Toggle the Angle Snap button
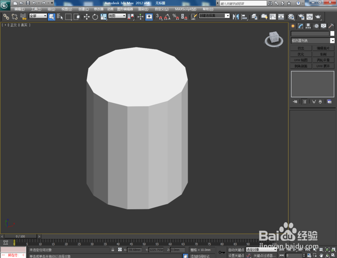Image resolution: width=337 pixels, height=258 pixels. 167,17
